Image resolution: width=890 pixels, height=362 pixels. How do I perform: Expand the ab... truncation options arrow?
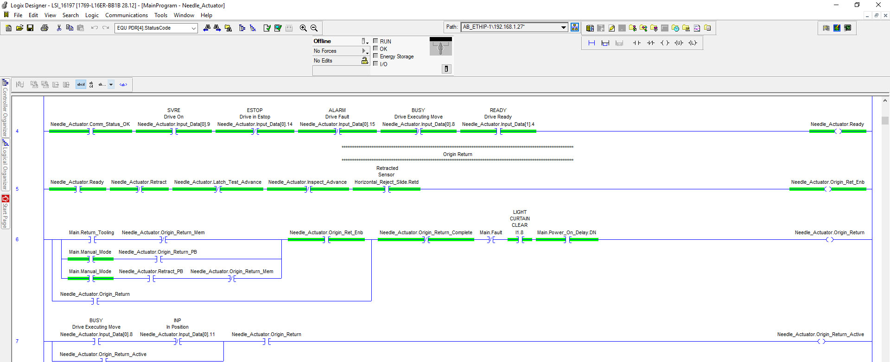(111, 84)
